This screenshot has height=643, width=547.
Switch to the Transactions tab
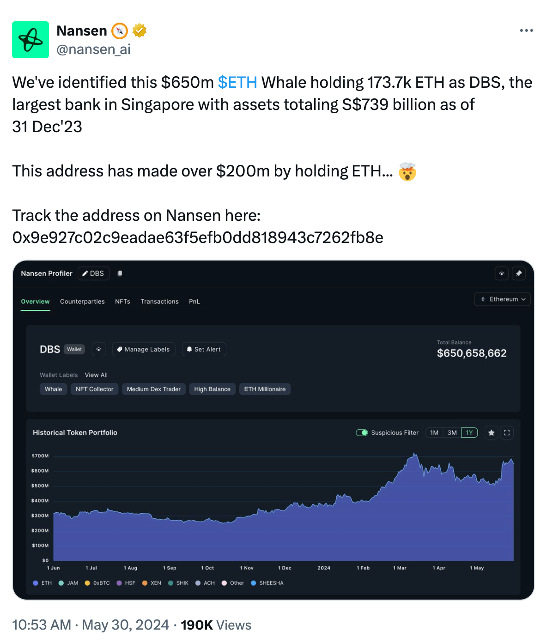tap(159, 301)
